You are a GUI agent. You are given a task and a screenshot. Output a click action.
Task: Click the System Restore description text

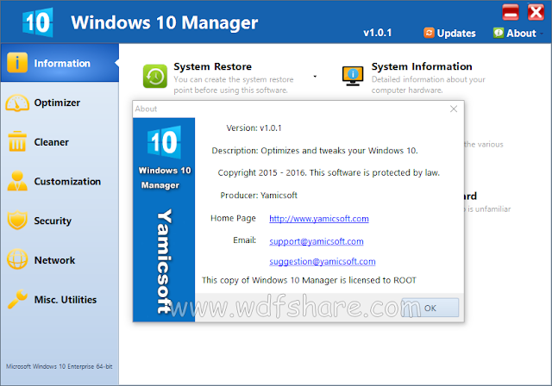(234, 84)
